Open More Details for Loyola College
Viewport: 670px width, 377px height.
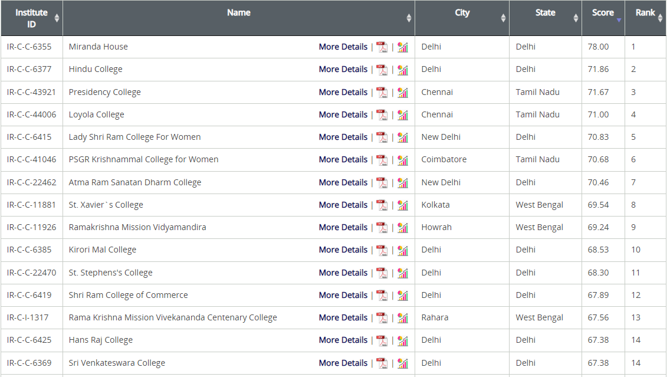[343, 114]
